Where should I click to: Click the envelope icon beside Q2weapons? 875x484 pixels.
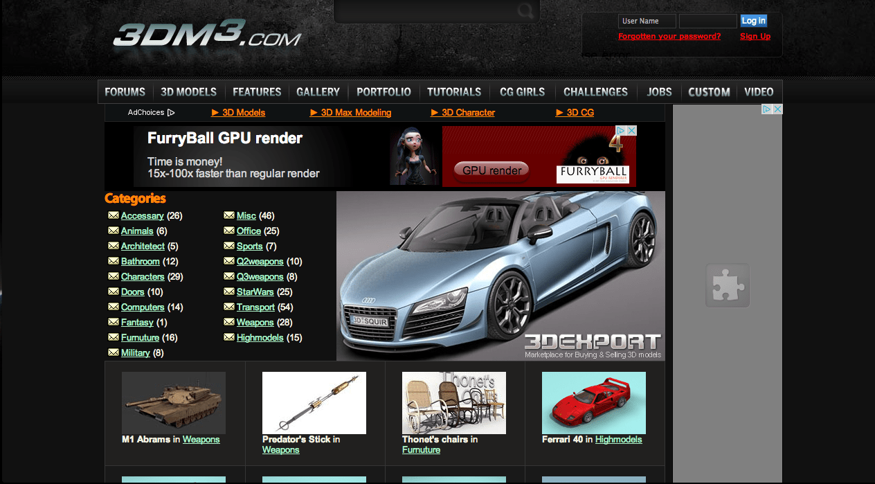[229, 261]
